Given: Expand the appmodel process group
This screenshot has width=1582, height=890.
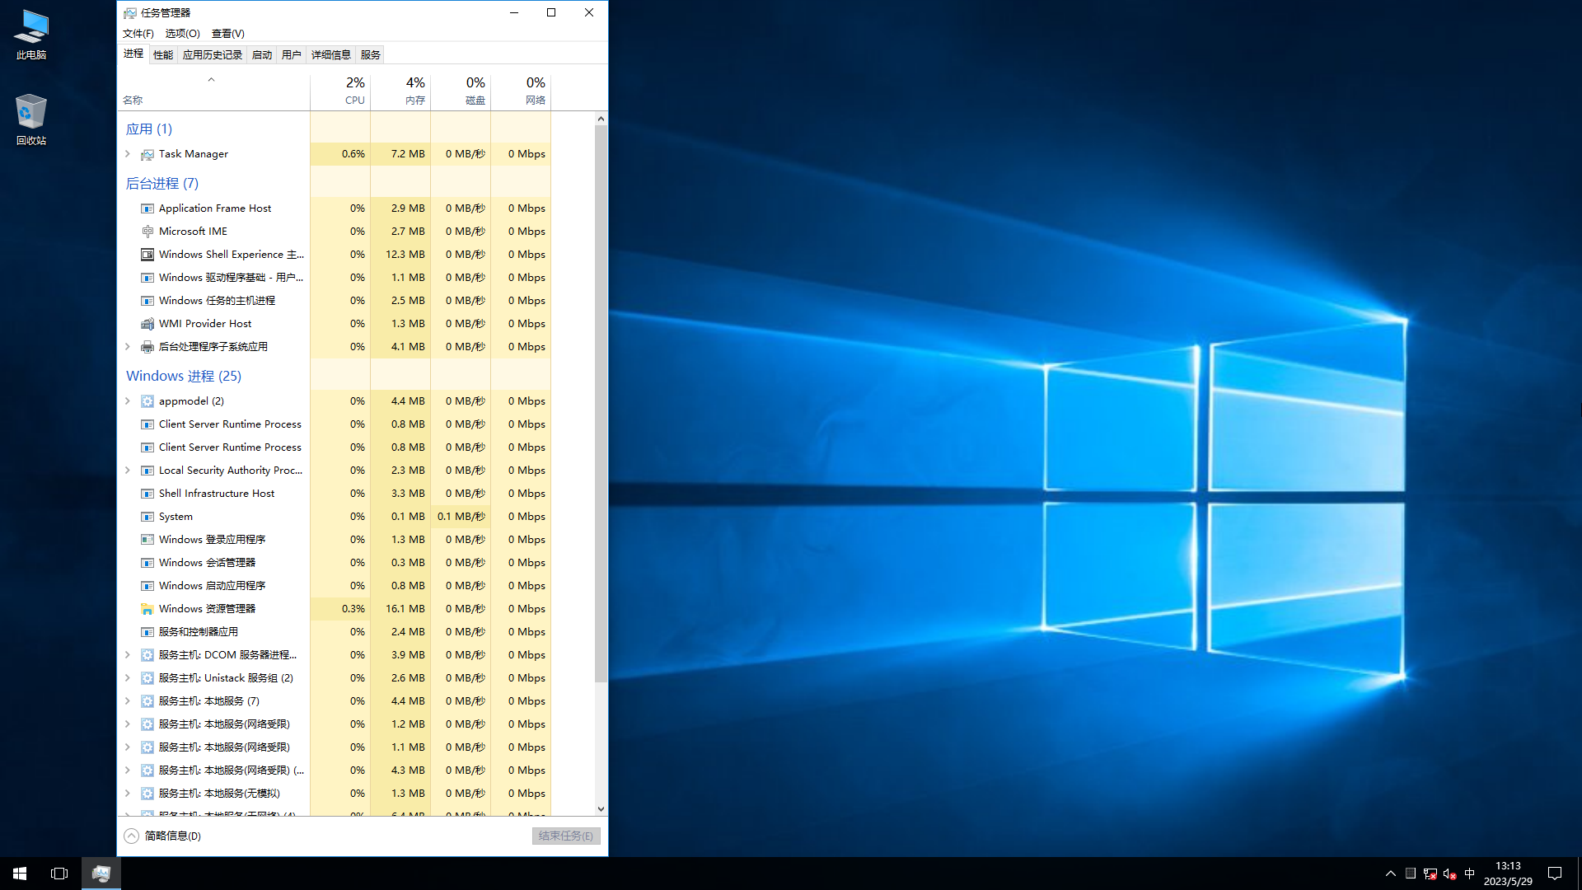Looking at the screenshot, I should pos(128,401).
